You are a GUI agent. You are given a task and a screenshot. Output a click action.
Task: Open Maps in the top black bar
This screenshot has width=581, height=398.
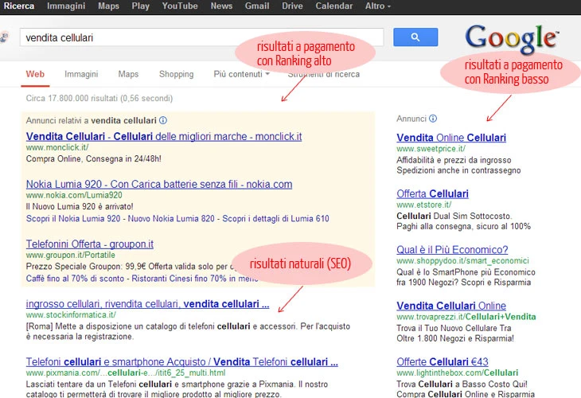(108, 6)
